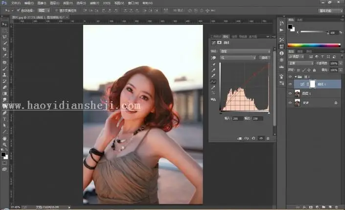Hide the Background layer eye icon

tap(290, 103)
